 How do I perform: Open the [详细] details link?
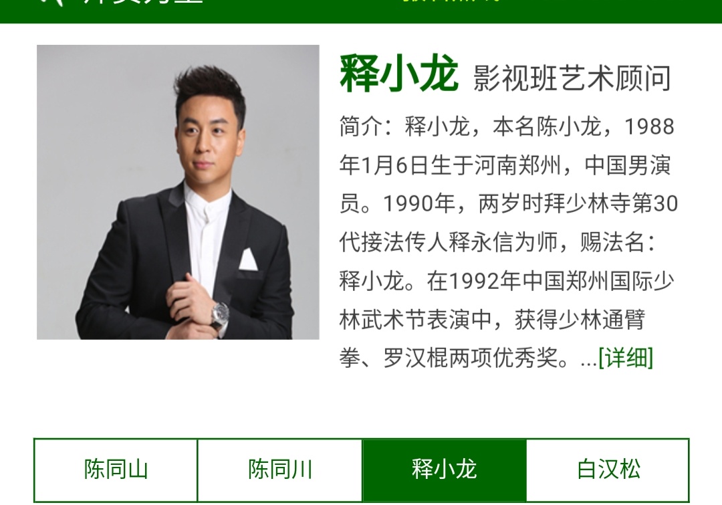625,358
